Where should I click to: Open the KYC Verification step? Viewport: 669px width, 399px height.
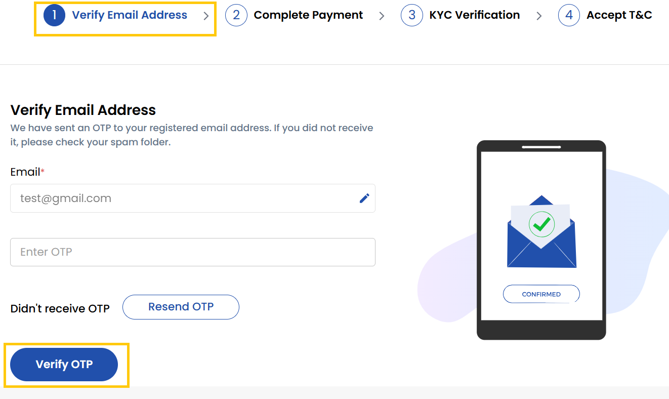click(474, 16)
